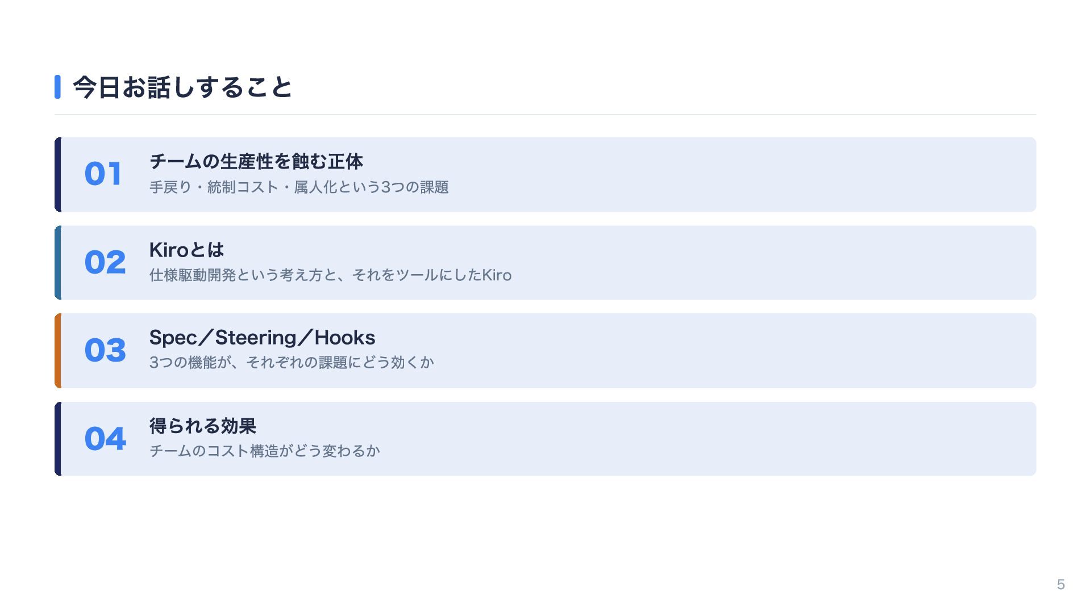Select the number 03 label

coord(105,350)
